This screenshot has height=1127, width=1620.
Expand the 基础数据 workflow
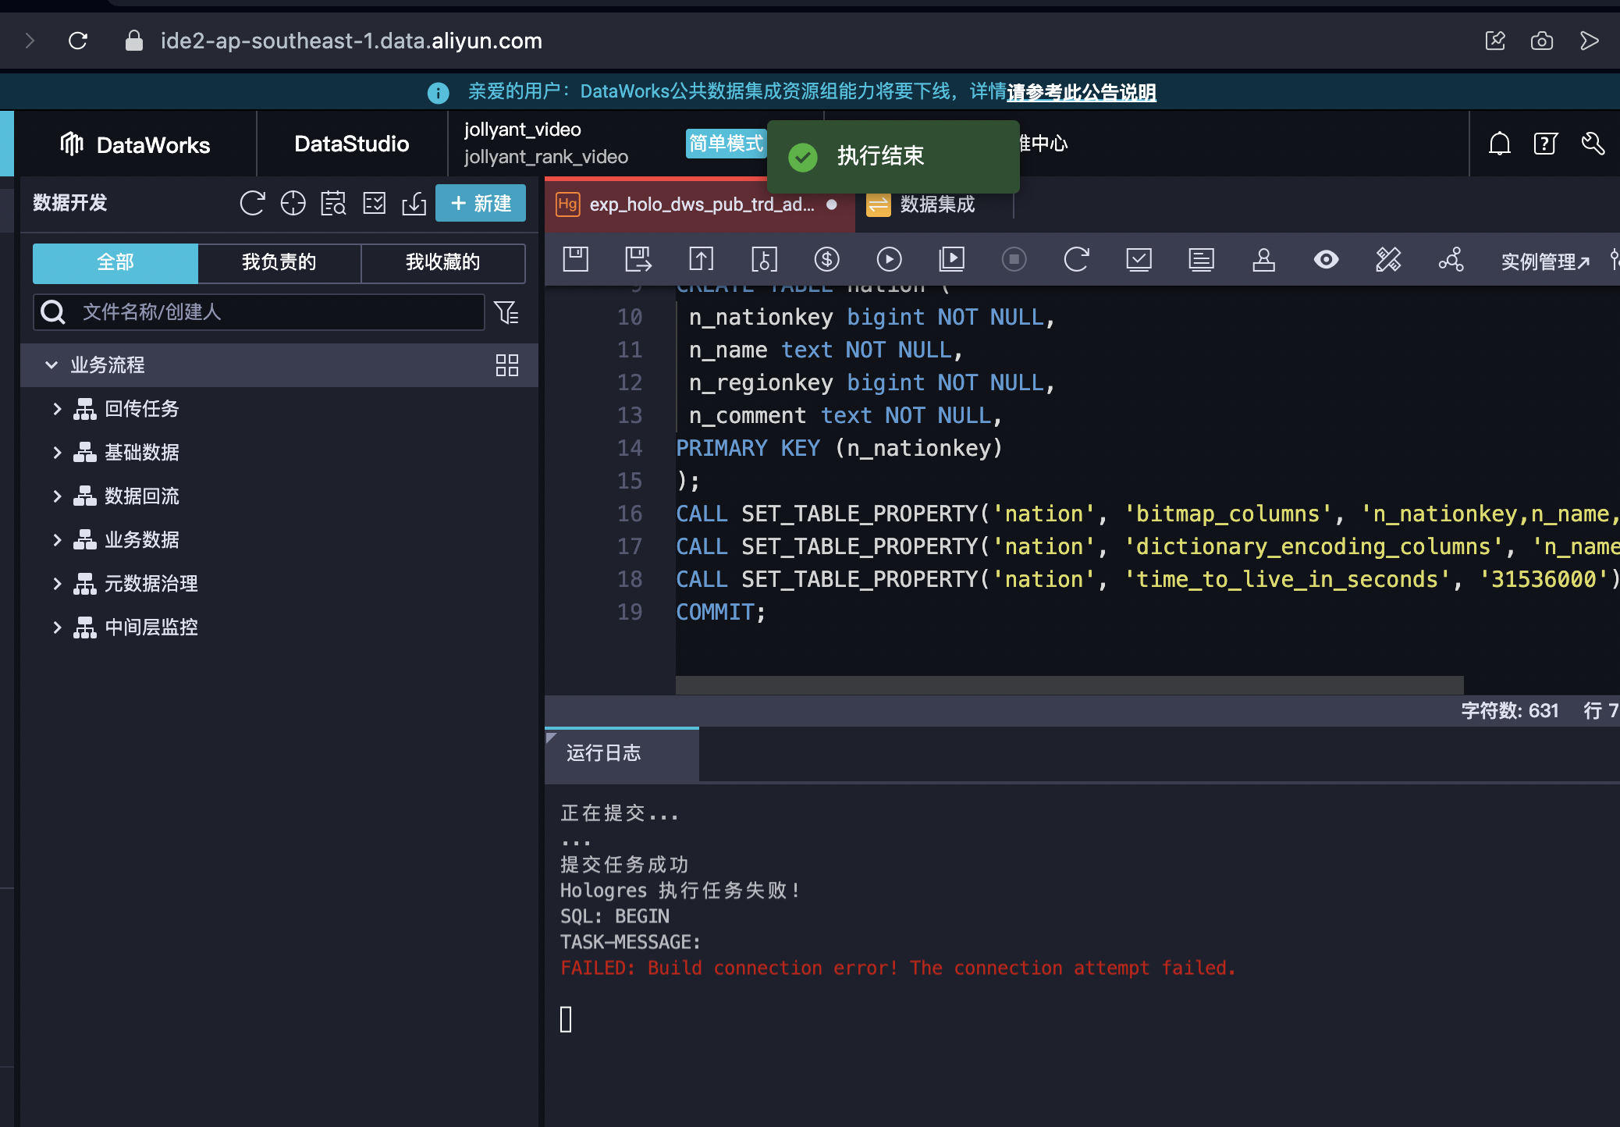click(x=57, y=453)
